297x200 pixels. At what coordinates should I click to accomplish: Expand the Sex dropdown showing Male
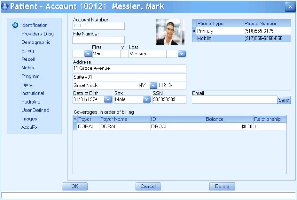tap(147, 99)
